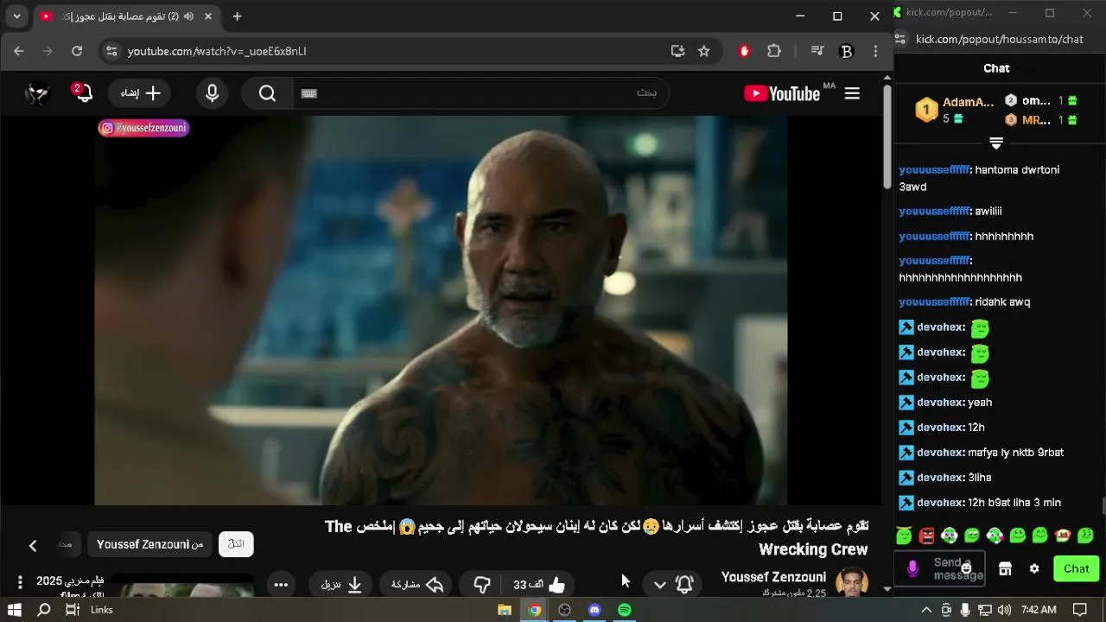Screen dimensions: 1106x622
Task: Click username devohex beside 'yeah' message
Action: [x=940, y=403]
